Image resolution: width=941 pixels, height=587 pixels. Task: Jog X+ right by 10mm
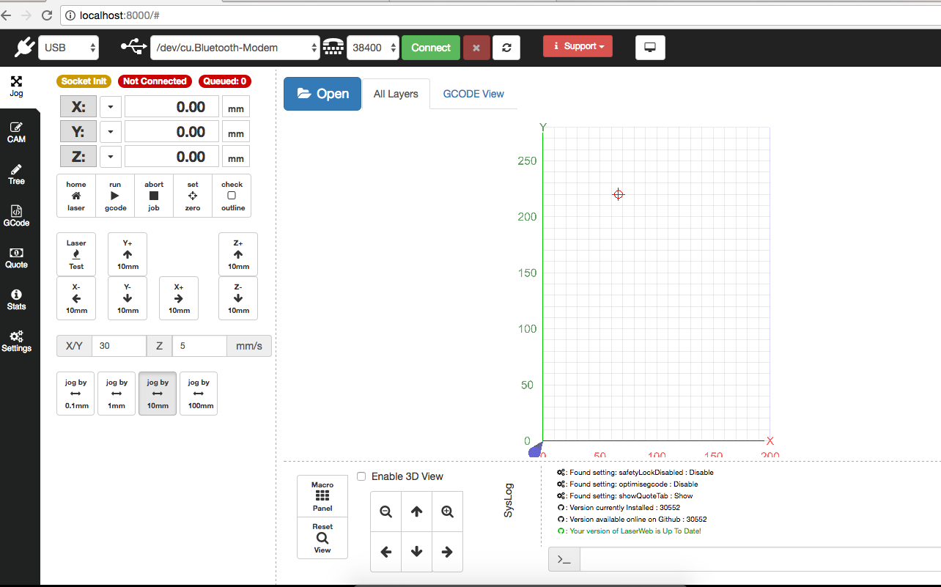coord(179,298)
